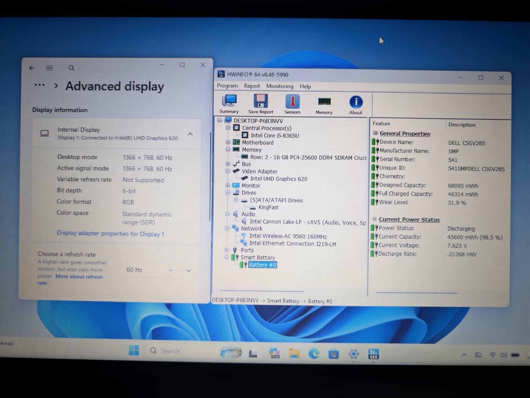This screenshot has height=398, width=530.
Task: Expand the Ports tree node
Action: click(227, 250)
